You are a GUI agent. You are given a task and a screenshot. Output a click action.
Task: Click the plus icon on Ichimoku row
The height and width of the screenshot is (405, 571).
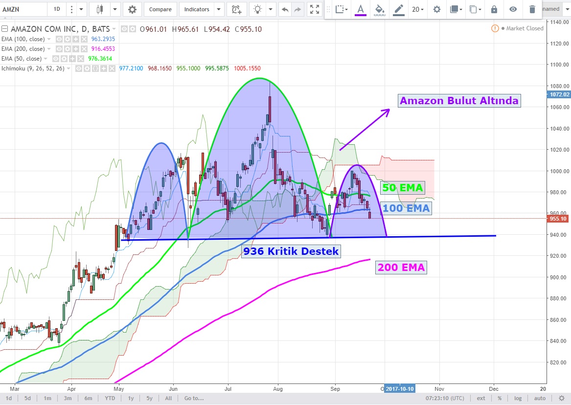pyautogui.click(x=104, y=68)
